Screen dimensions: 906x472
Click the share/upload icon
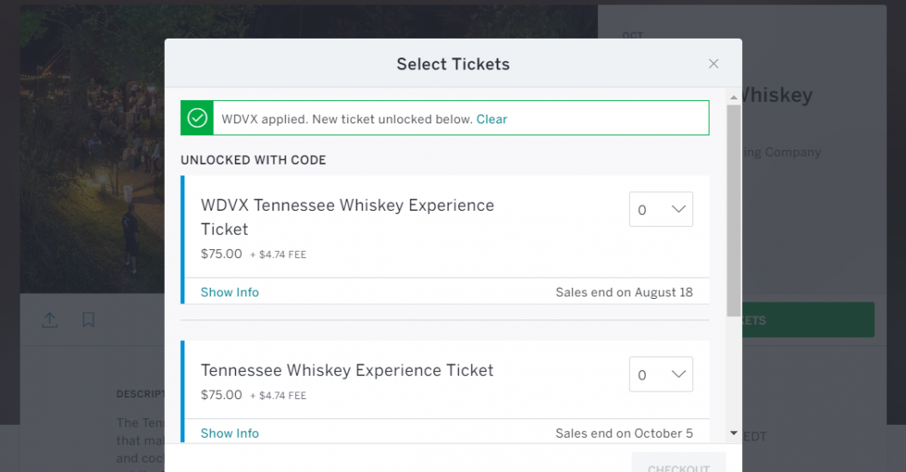(x=50, y=320)
